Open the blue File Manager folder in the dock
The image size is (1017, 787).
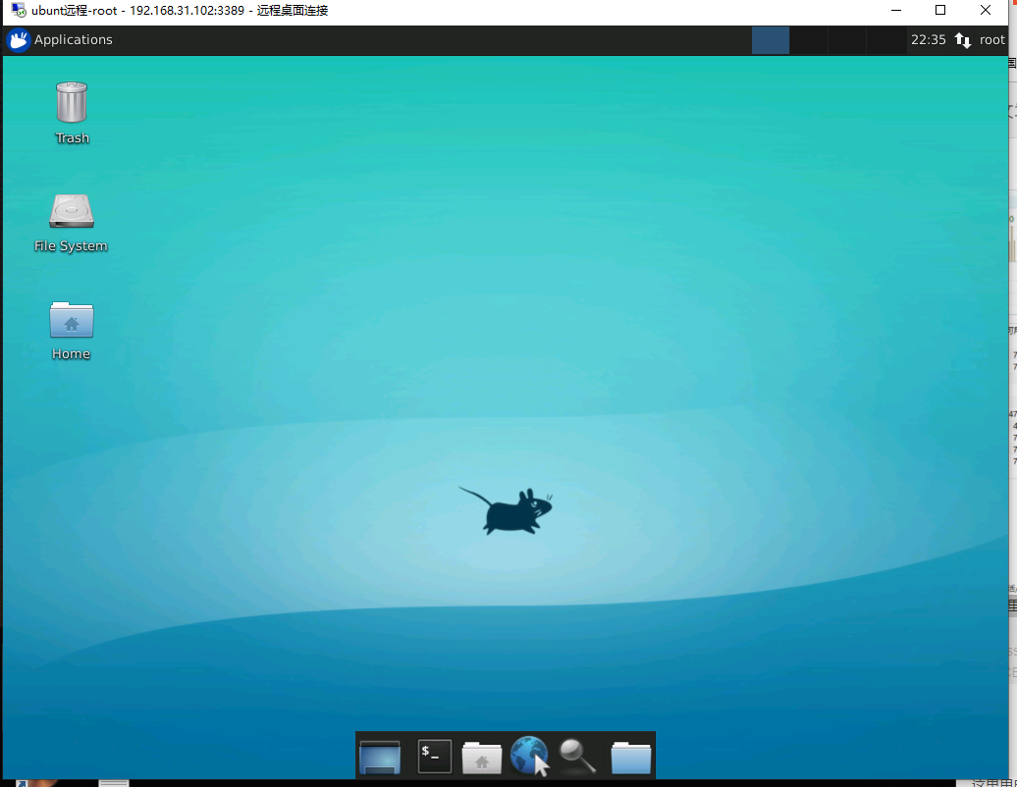click(630, 756)
